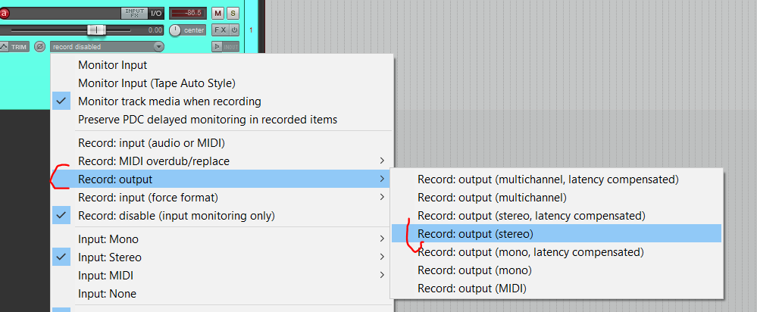Open the track I/O routing button

coord(156,13)
